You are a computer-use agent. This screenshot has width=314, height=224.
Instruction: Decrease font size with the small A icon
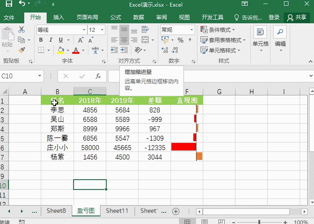click(91, 40)
